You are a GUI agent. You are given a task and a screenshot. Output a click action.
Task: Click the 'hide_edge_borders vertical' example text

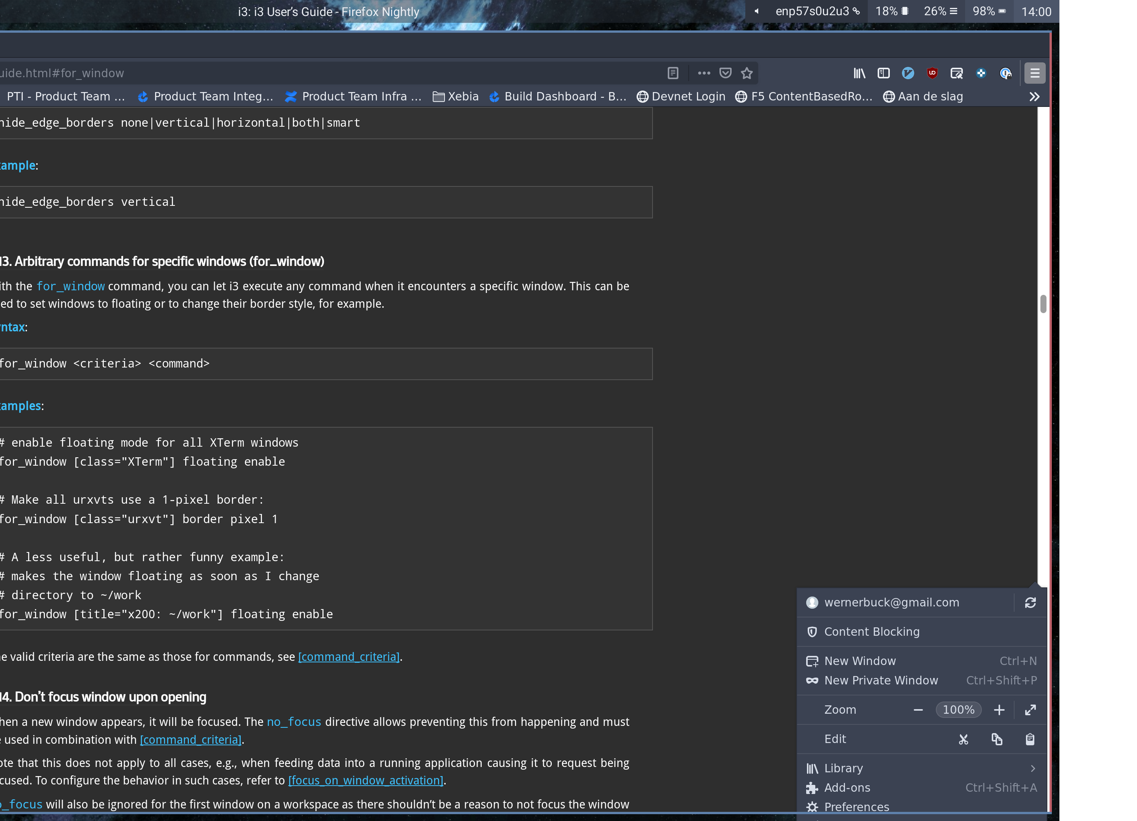[87, 202]
